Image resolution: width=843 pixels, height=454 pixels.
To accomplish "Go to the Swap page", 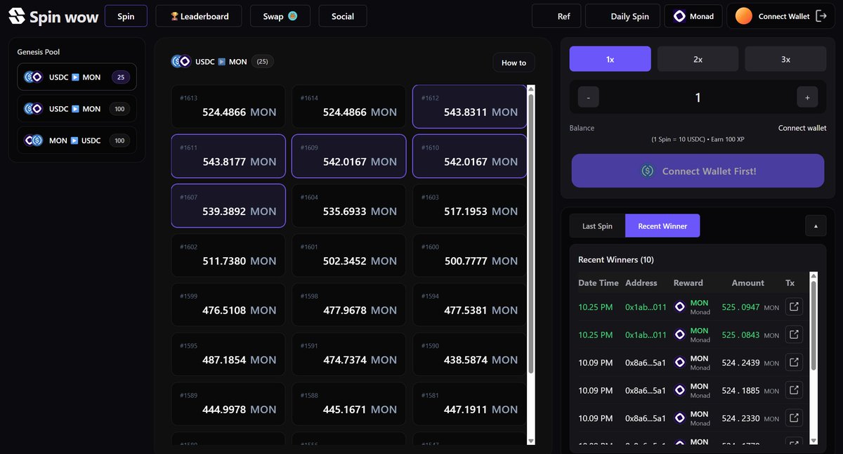I will coord(280,16).
